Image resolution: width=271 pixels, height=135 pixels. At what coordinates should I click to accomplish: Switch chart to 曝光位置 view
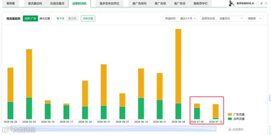point(45,19)
